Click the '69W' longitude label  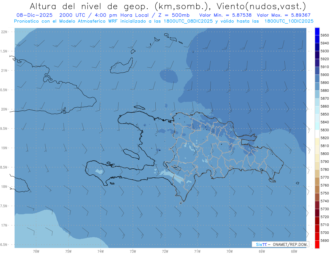(x=262, y=251)
